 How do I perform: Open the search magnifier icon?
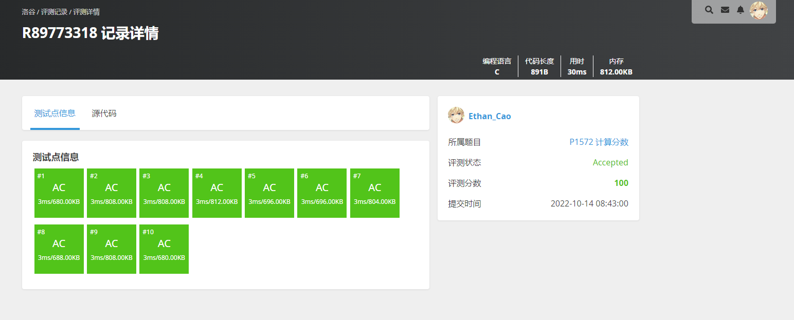[709, 10]
